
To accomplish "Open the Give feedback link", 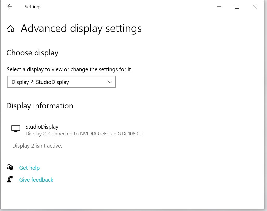I will coord(36,180).
